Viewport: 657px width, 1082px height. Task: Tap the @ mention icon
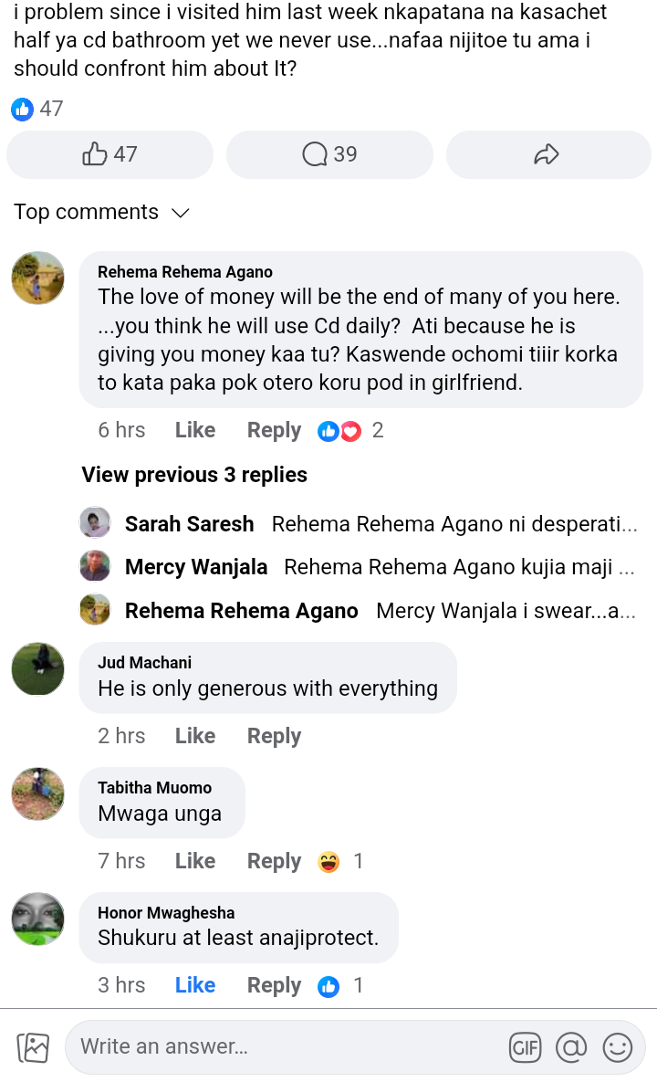click(571, 1047)
